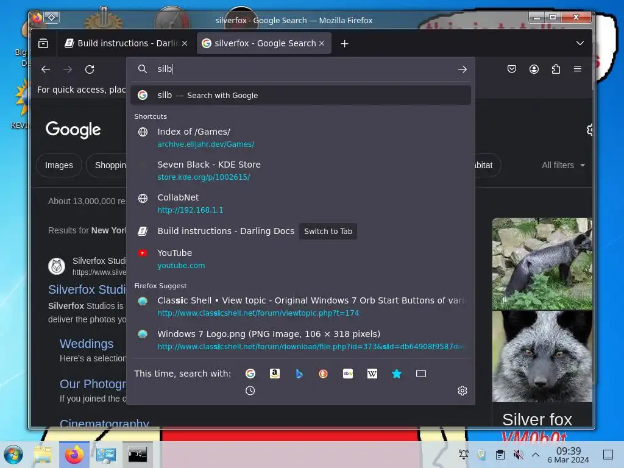Open the Firefox hamburger menu
The height and width of the screenshot is (468, 624).
point(578,69)
